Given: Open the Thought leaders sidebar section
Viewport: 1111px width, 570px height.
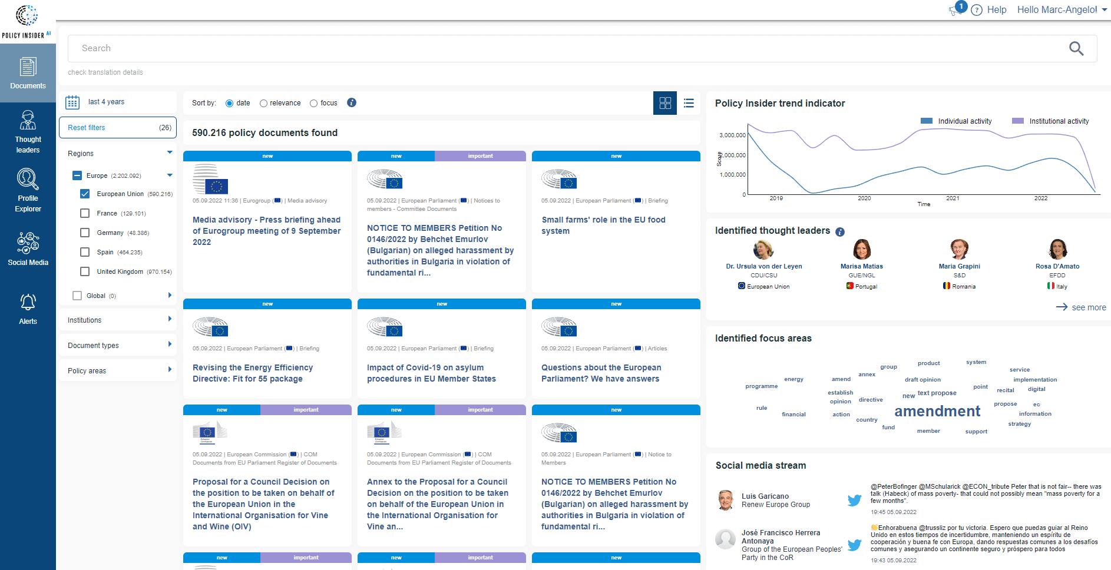Looking at the screenshot, I should point(28,132).
